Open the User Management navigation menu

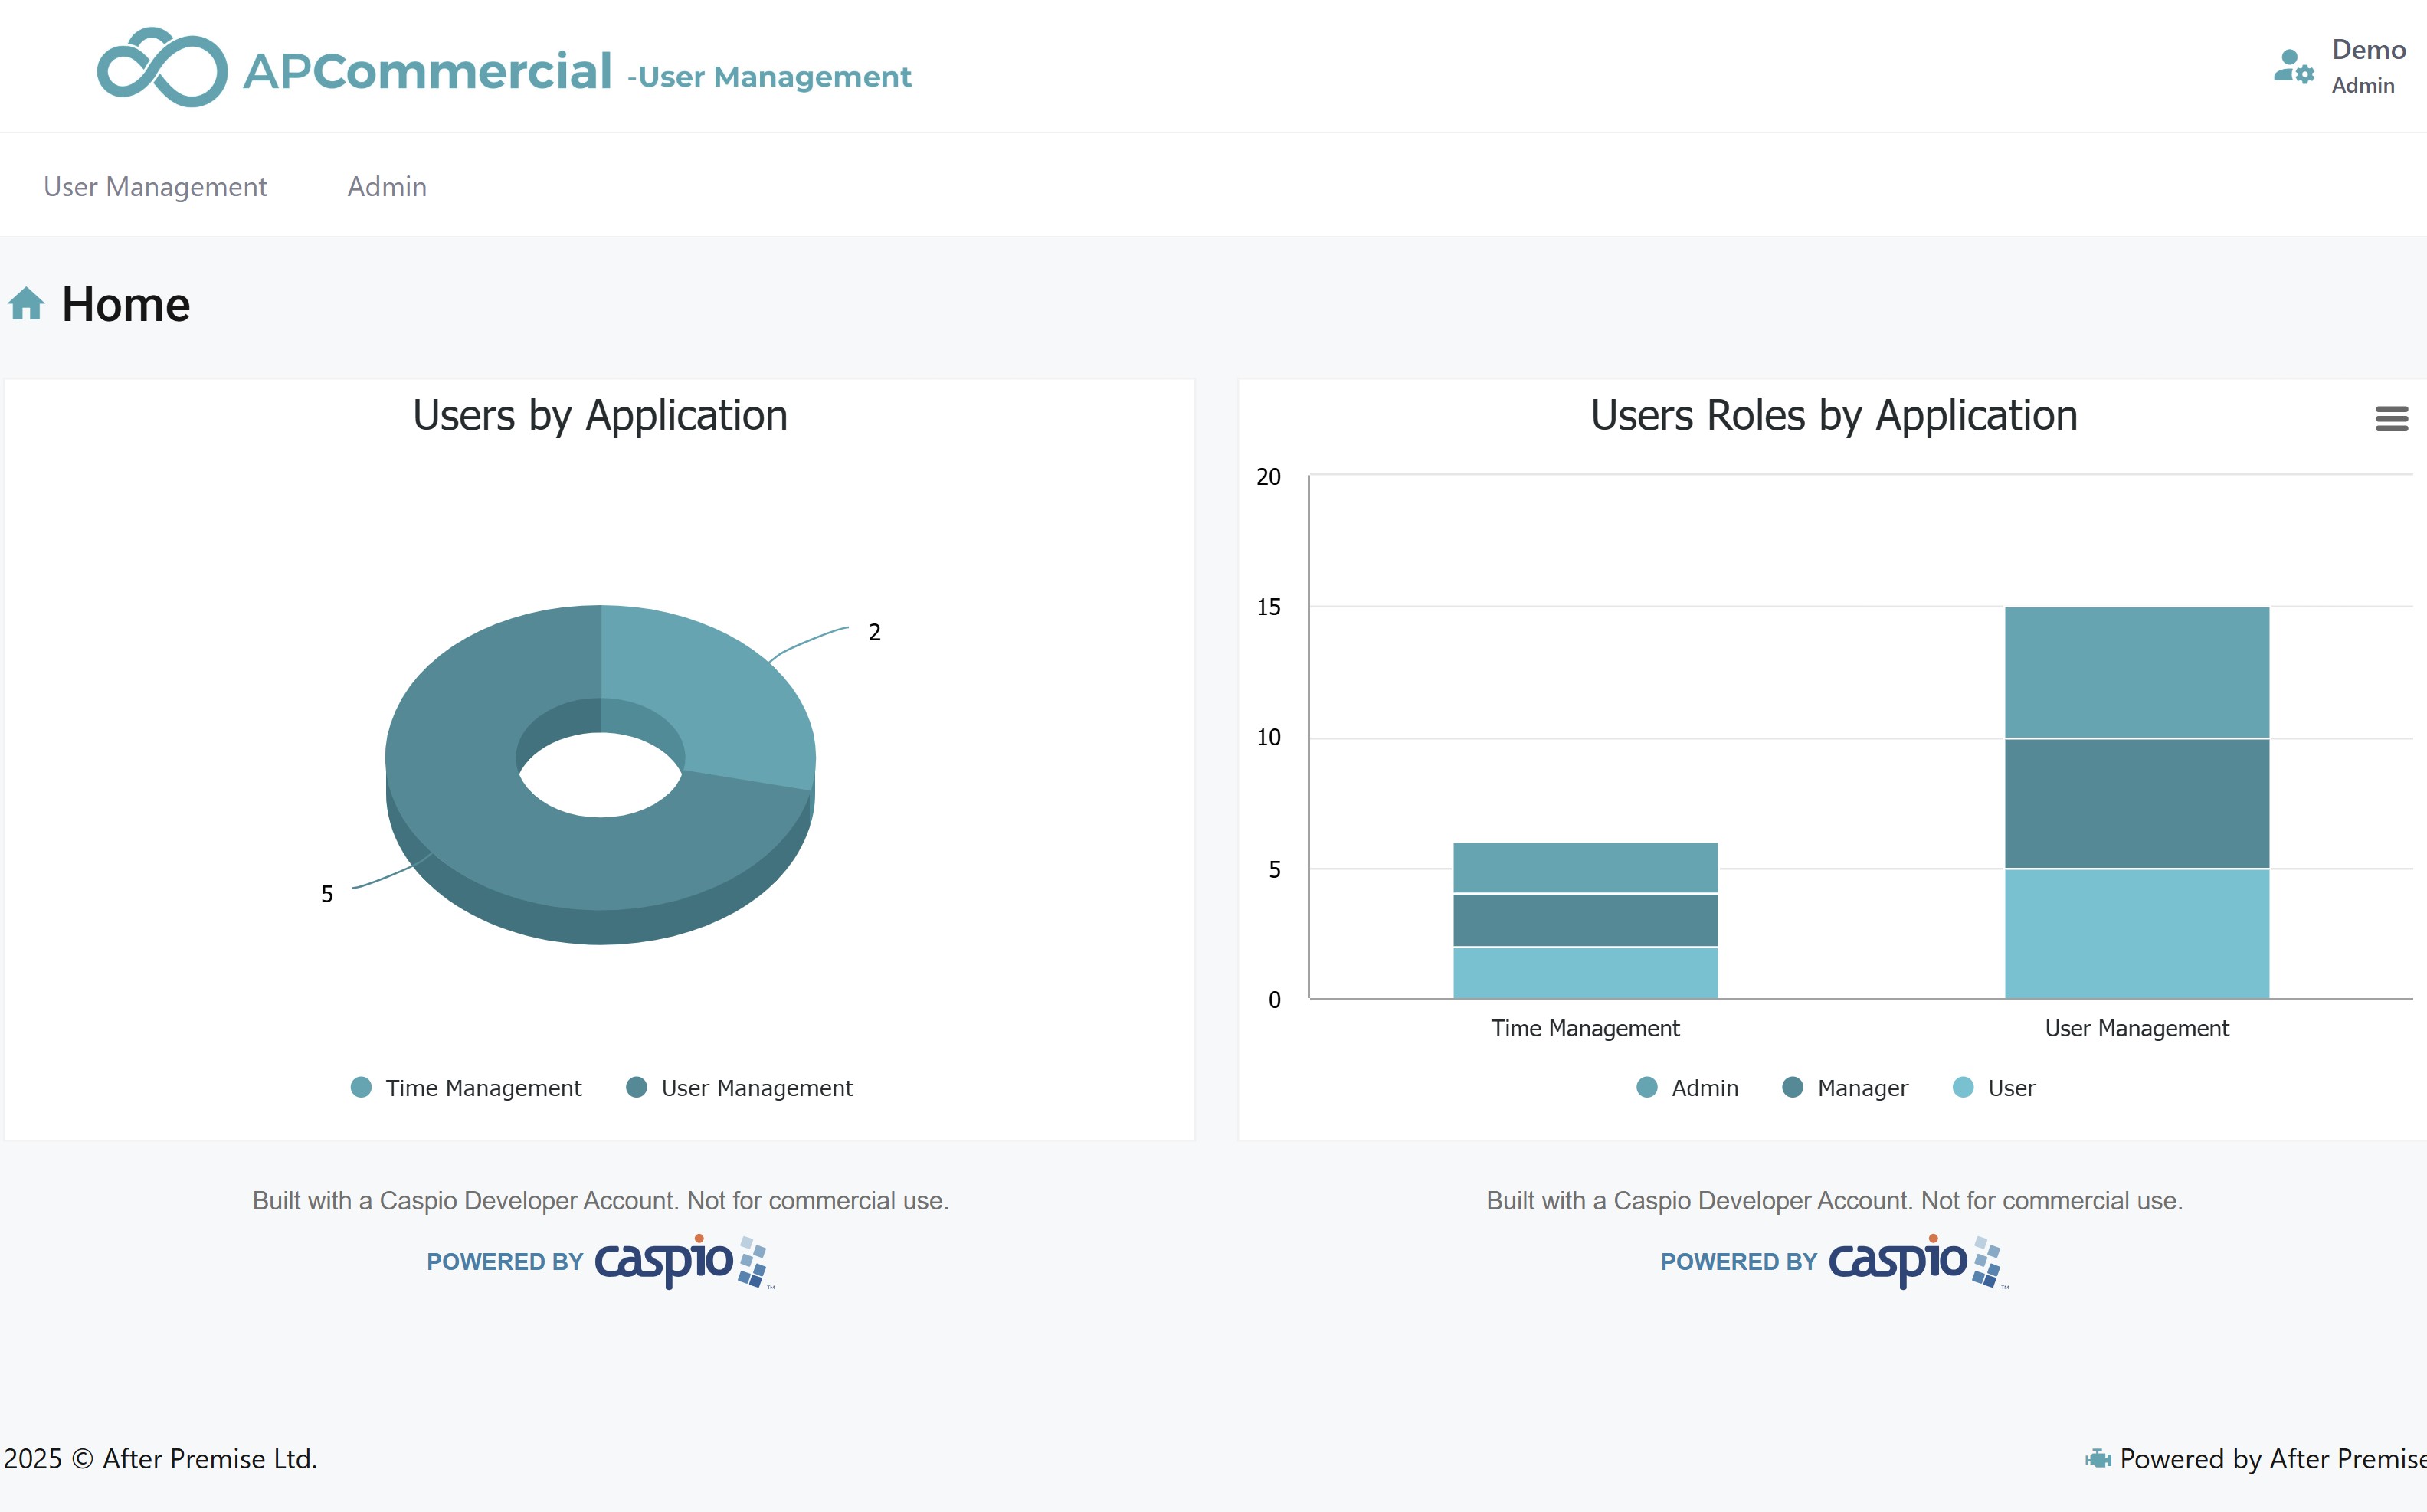coord(155,186)
